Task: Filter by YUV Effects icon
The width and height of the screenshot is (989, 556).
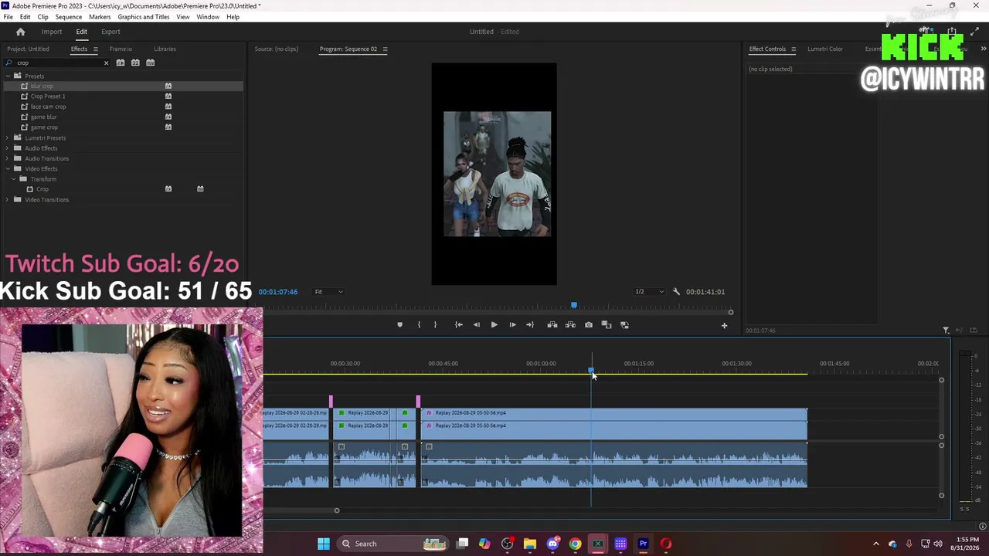Action: coord(151,63)
